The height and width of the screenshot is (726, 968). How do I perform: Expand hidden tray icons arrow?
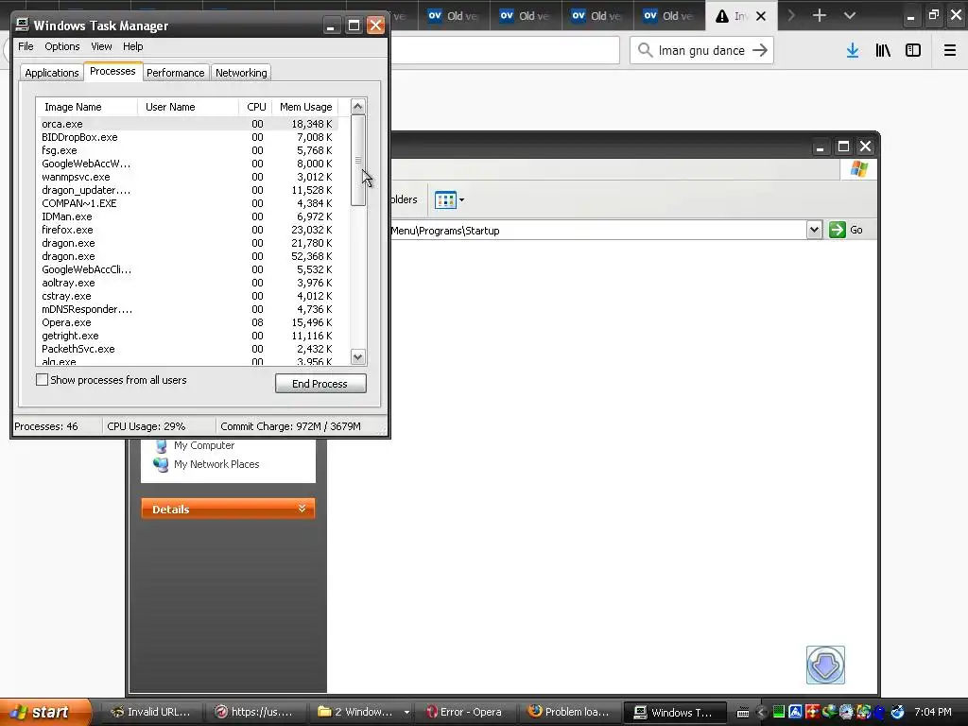coord(761,713)
